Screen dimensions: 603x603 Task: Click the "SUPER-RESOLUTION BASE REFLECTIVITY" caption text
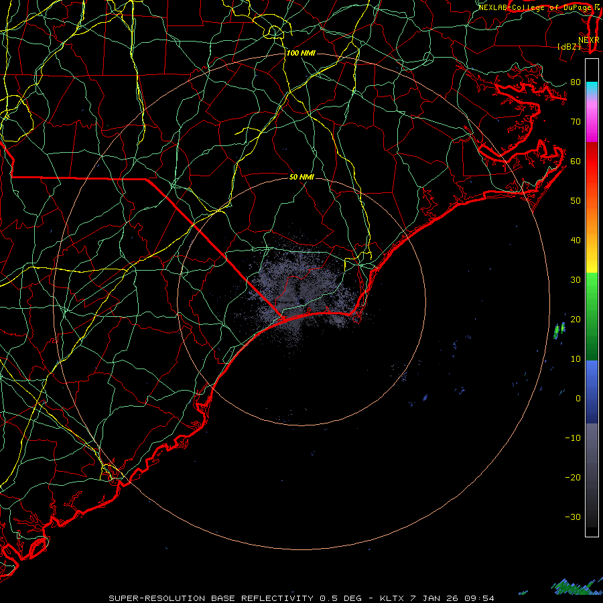click(x=211, y=598)
